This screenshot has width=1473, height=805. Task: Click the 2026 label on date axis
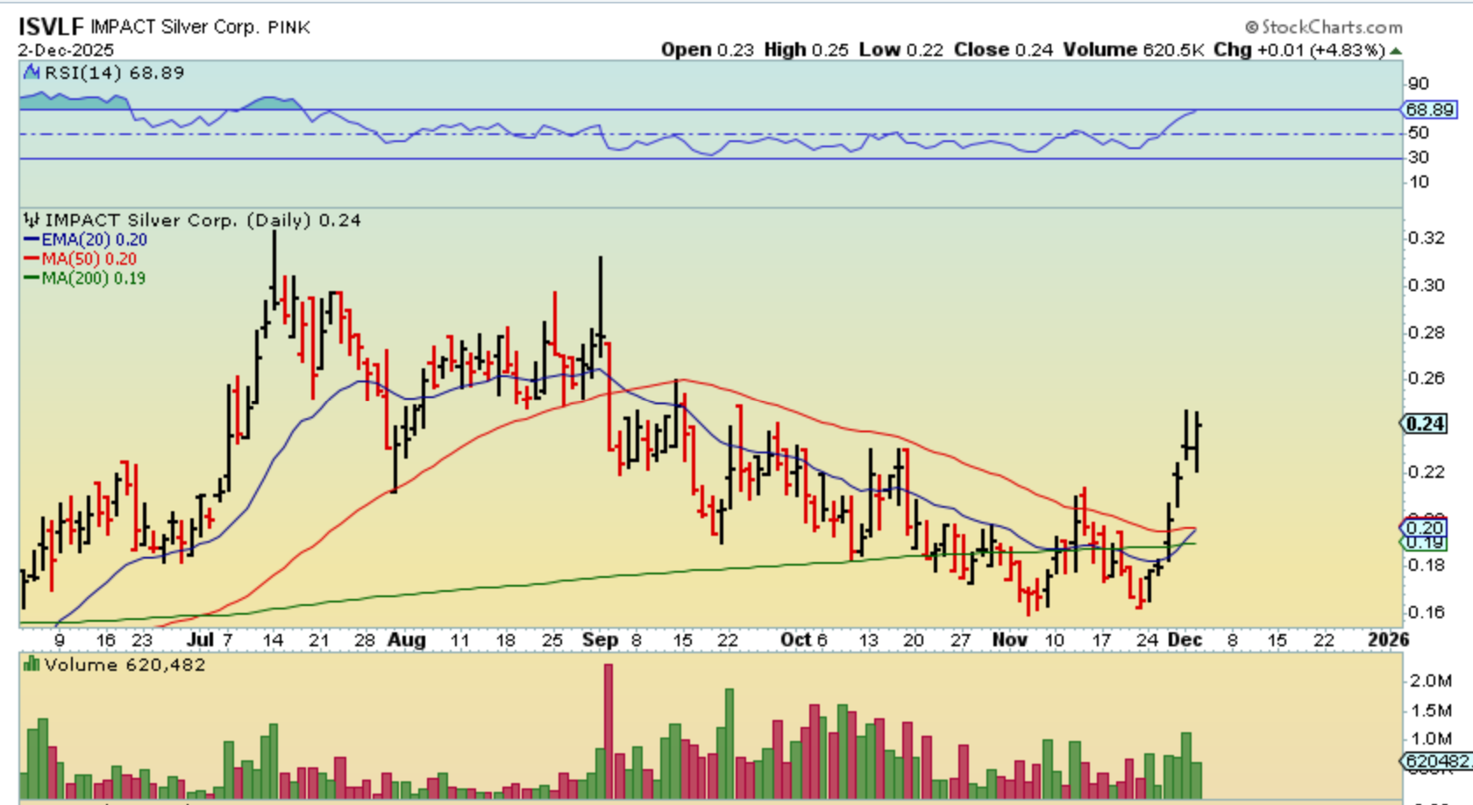click(1389, 640)
